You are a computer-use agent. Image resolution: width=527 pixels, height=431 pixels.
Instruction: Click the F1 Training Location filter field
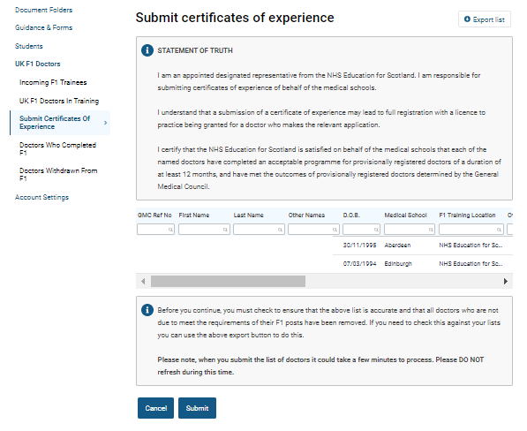point(471,230)
